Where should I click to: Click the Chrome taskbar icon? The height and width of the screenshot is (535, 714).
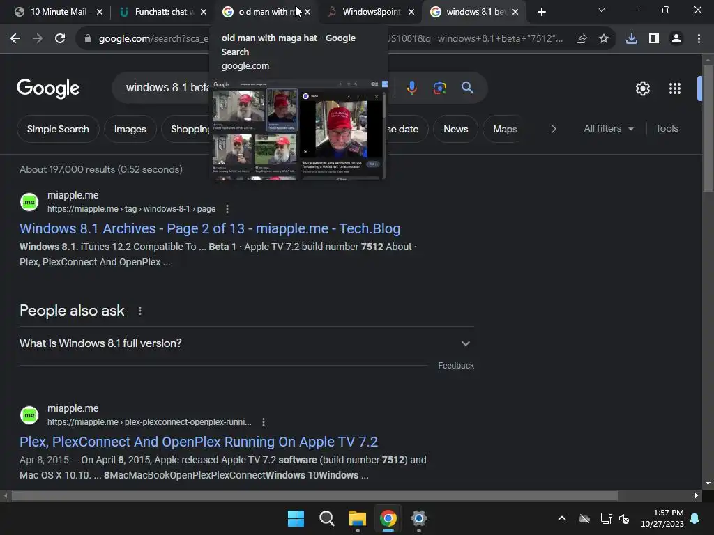coord(388,518)
